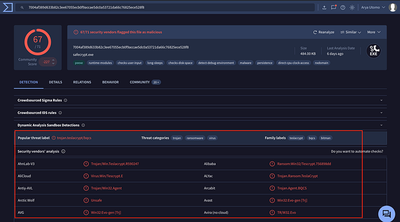This screenshot has height=222, width=400.
Task: Click the AliCloud detection warning icon
Action: tap(86, 176)
